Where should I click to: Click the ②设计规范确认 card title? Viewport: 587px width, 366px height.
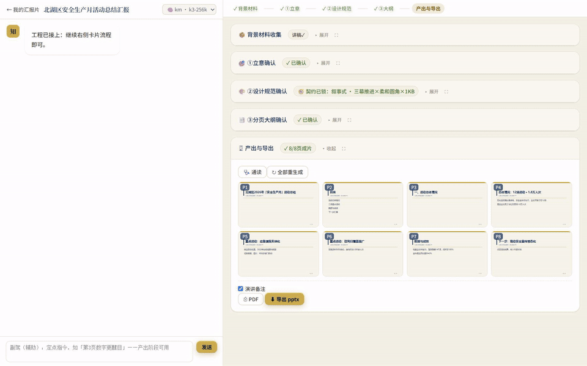(x=267, y=91)
